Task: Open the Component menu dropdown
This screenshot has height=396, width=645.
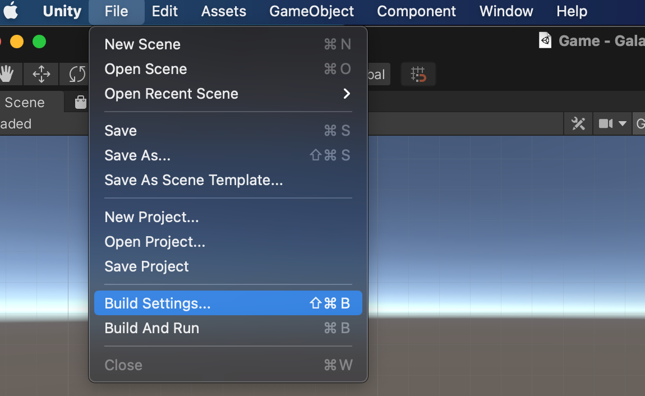Action: click(417, 11)
